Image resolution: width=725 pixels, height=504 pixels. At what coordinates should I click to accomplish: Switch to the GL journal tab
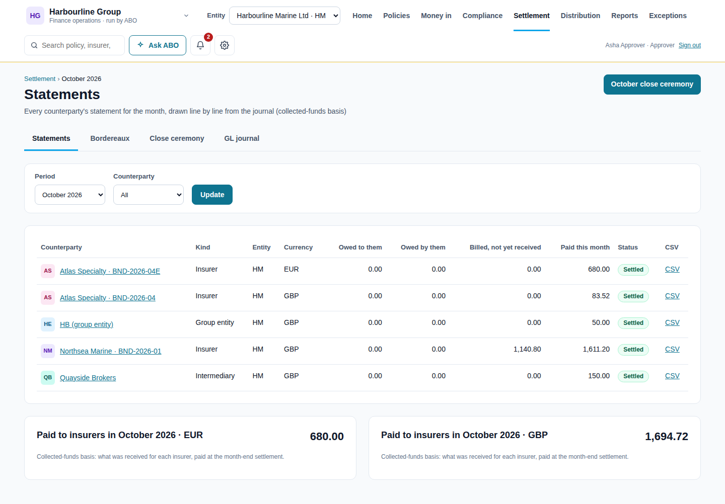(242, 138)
